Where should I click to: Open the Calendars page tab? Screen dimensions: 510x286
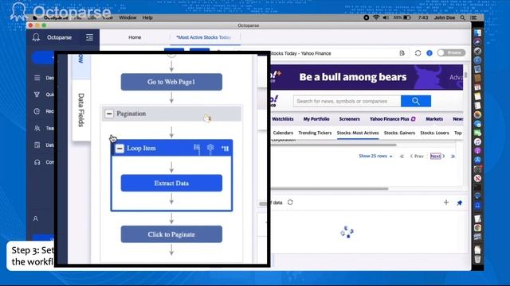pyautogui.click(x=283, y=133)
